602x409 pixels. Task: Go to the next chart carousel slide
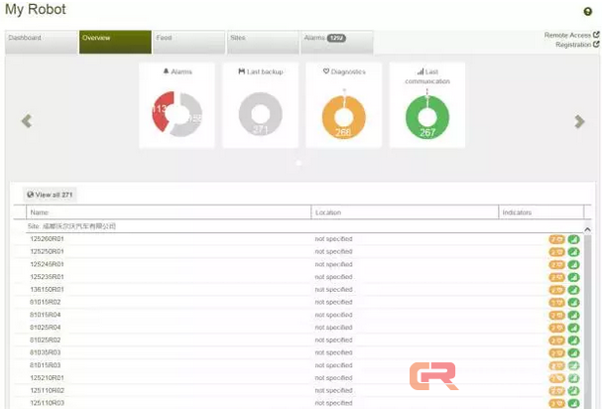(580, 121)
